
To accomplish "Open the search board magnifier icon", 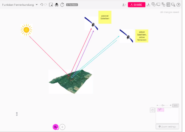I will pos(173,5).
